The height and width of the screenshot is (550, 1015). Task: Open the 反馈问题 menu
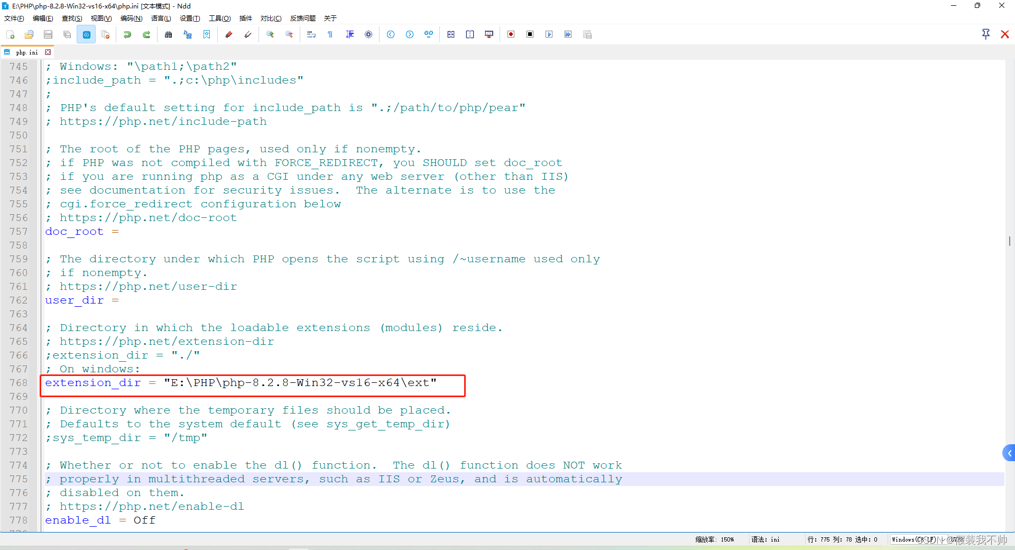(x=303, y=19)
